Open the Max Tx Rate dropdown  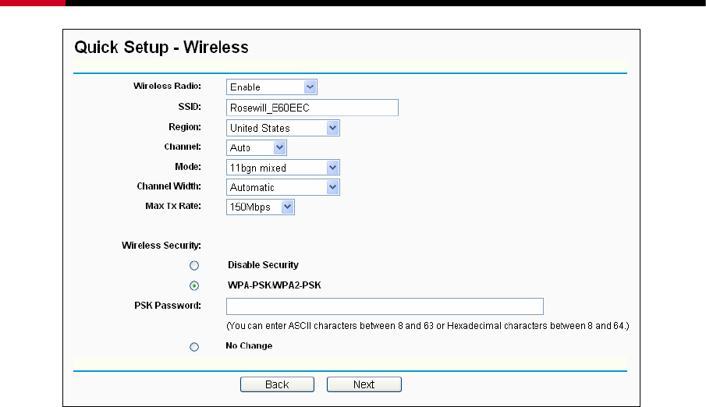pyautogui.click(x=261, y=207)
